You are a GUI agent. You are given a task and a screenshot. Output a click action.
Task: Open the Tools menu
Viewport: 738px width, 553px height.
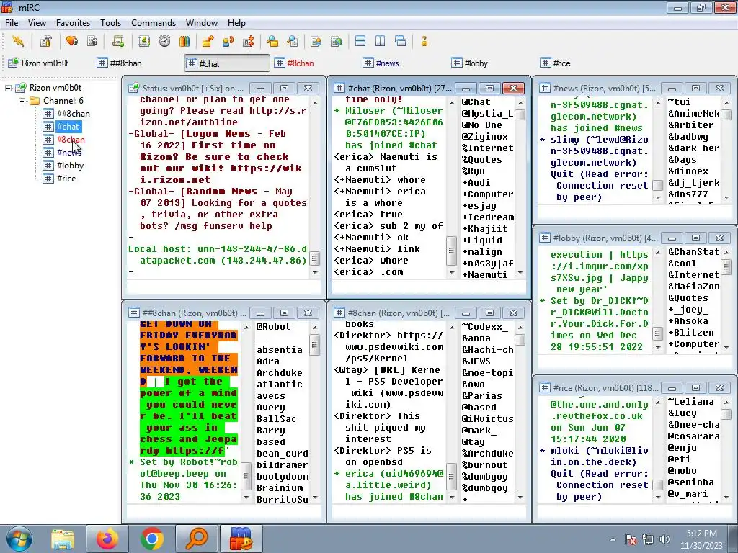point(110,23)
